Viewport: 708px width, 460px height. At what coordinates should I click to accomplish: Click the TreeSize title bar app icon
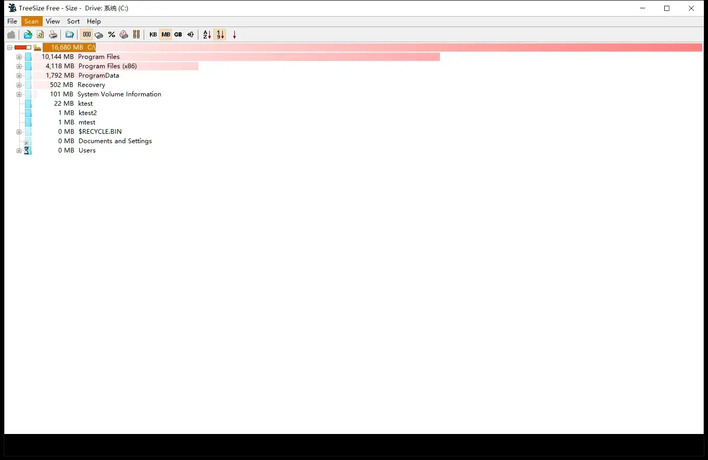(x=12, y=8)
